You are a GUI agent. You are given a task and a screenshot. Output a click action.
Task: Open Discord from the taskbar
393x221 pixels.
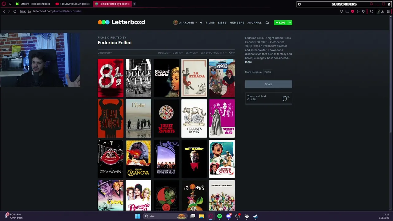(x=228, y=216)
